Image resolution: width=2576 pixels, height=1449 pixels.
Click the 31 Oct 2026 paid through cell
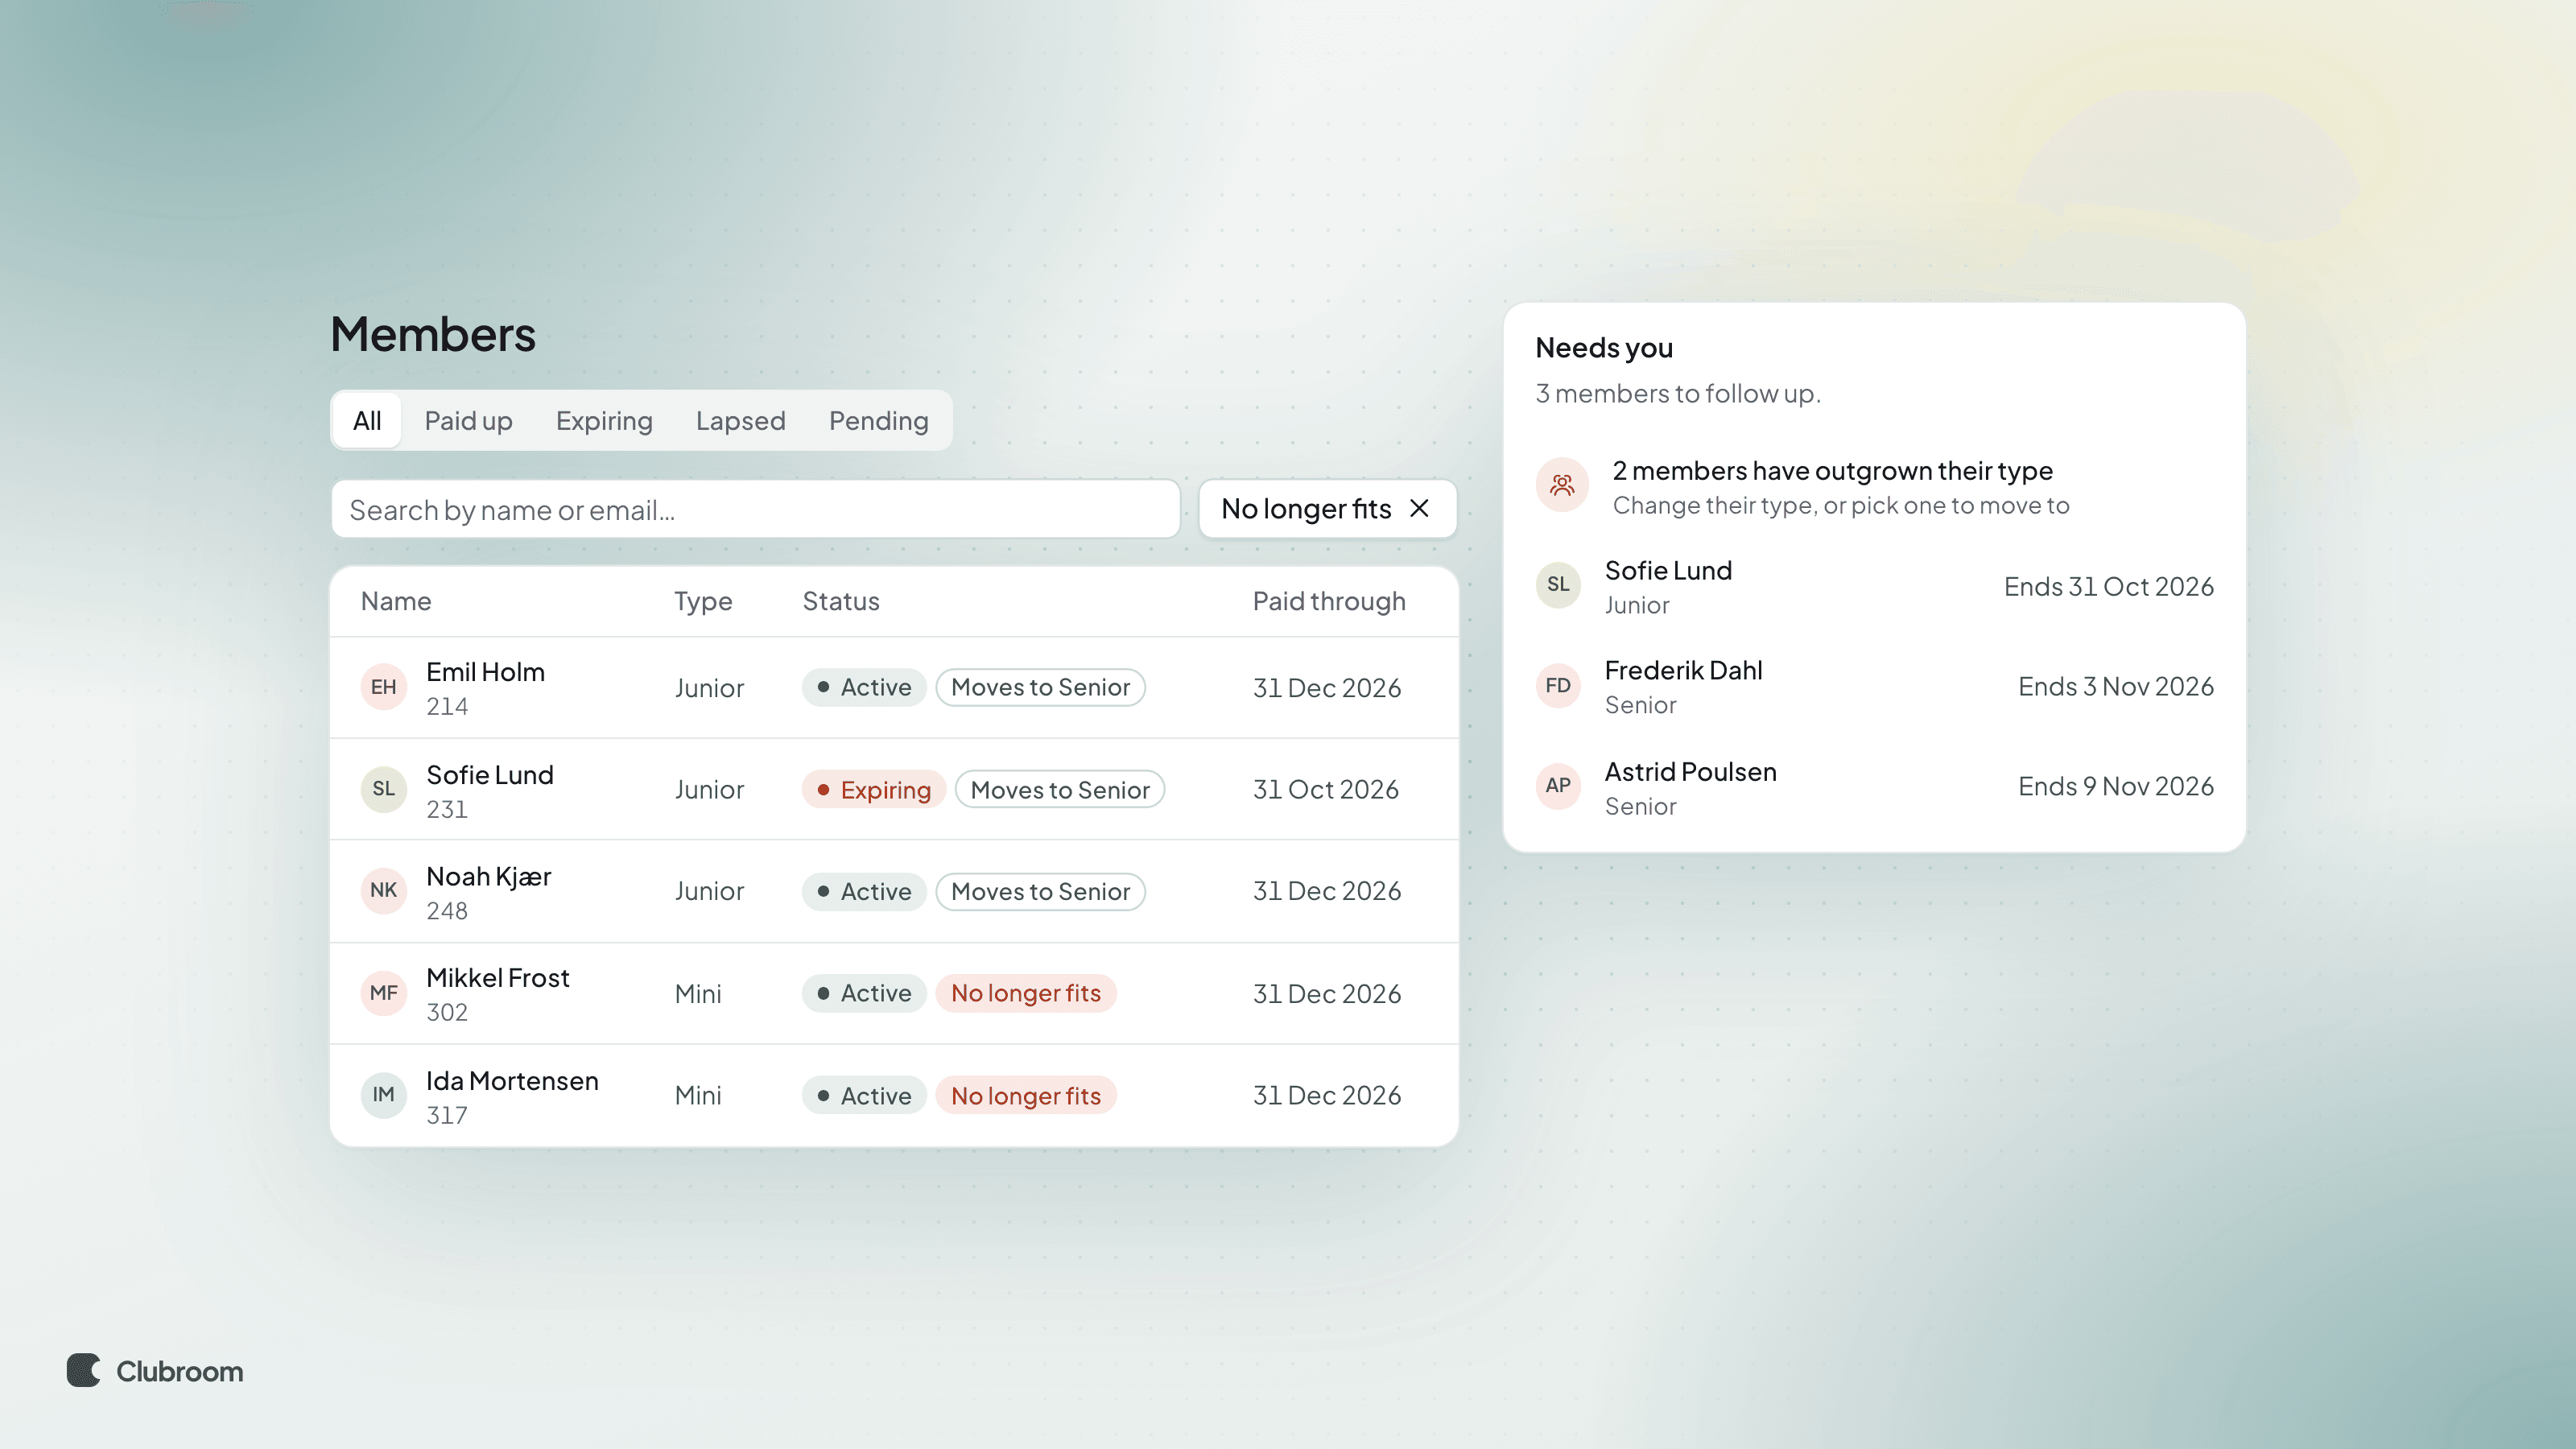coord(1325,790)
